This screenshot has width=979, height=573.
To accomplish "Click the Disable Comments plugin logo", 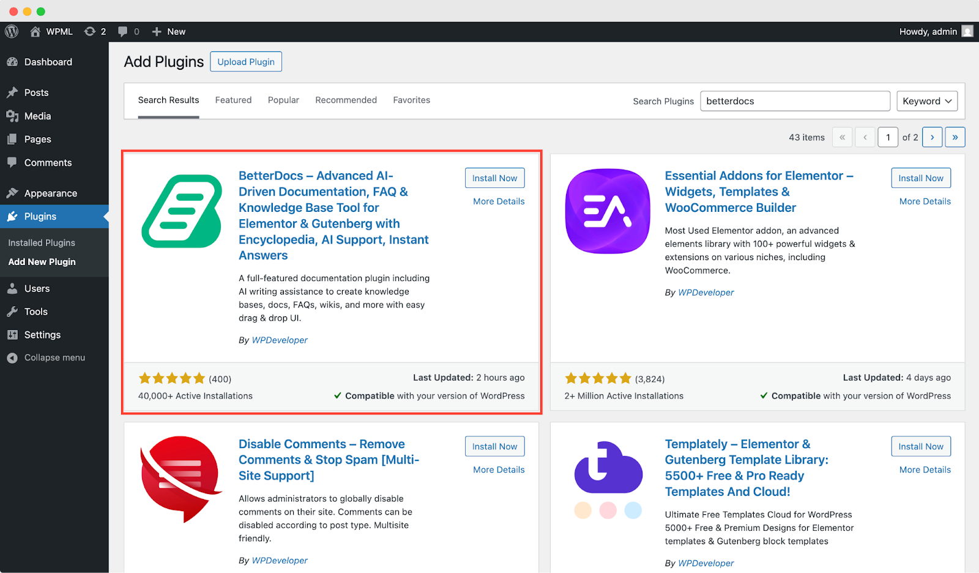I will [x=181, y=478].
